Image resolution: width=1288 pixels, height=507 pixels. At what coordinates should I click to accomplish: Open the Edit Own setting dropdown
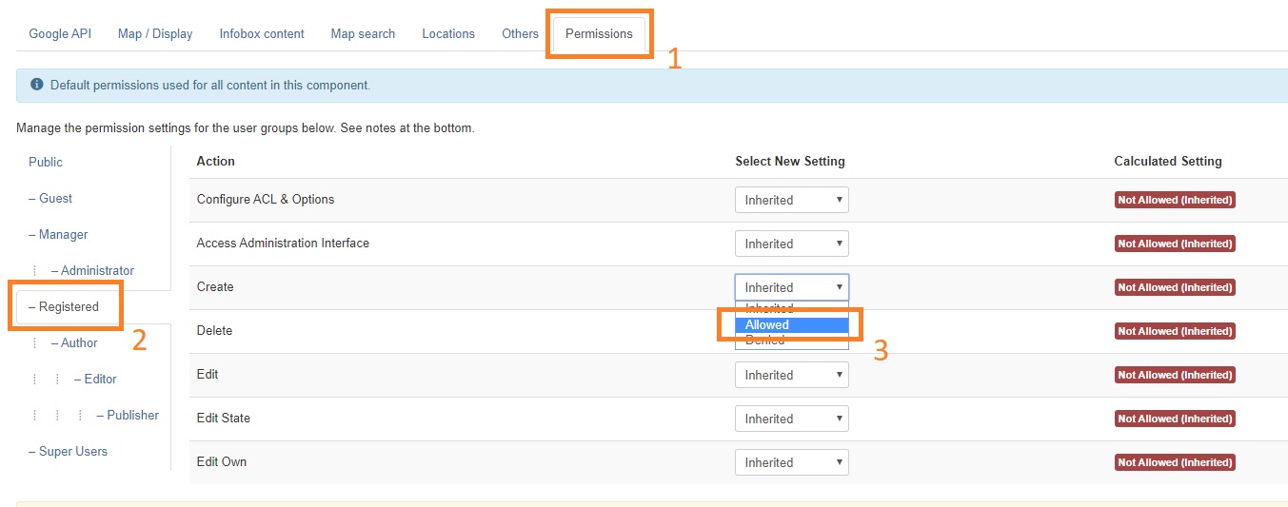[791, 462]
